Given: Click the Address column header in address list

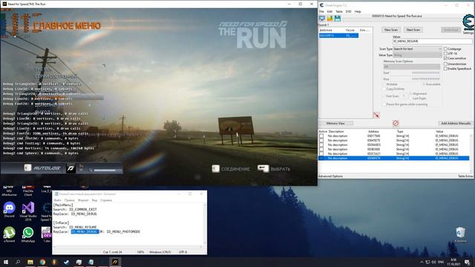Looking at the screenshot, I should (x=374, y=132).
